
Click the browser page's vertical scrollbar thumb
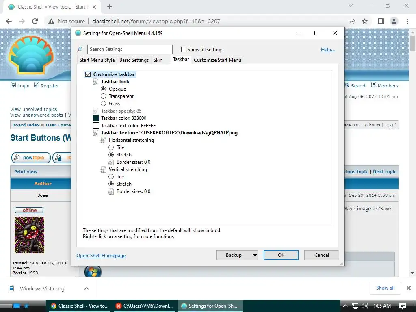(413, 43)
